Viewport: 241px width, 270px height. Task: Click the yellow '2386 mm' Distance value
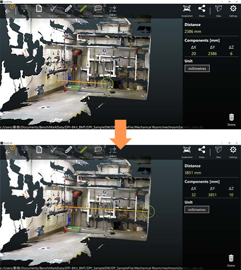point(193,31)
